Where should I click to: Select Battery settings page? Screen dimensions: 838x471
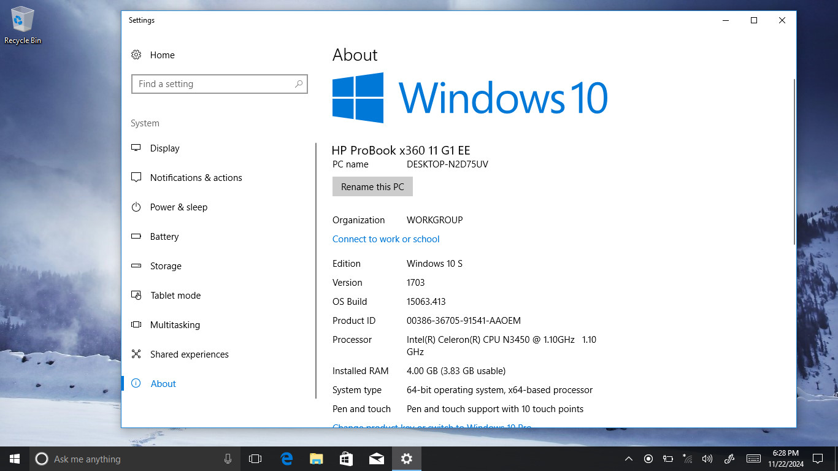(164, 236)
